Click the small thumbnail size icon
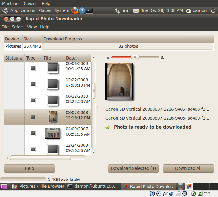This screenshot has height=197, width=218. [108, 57]
